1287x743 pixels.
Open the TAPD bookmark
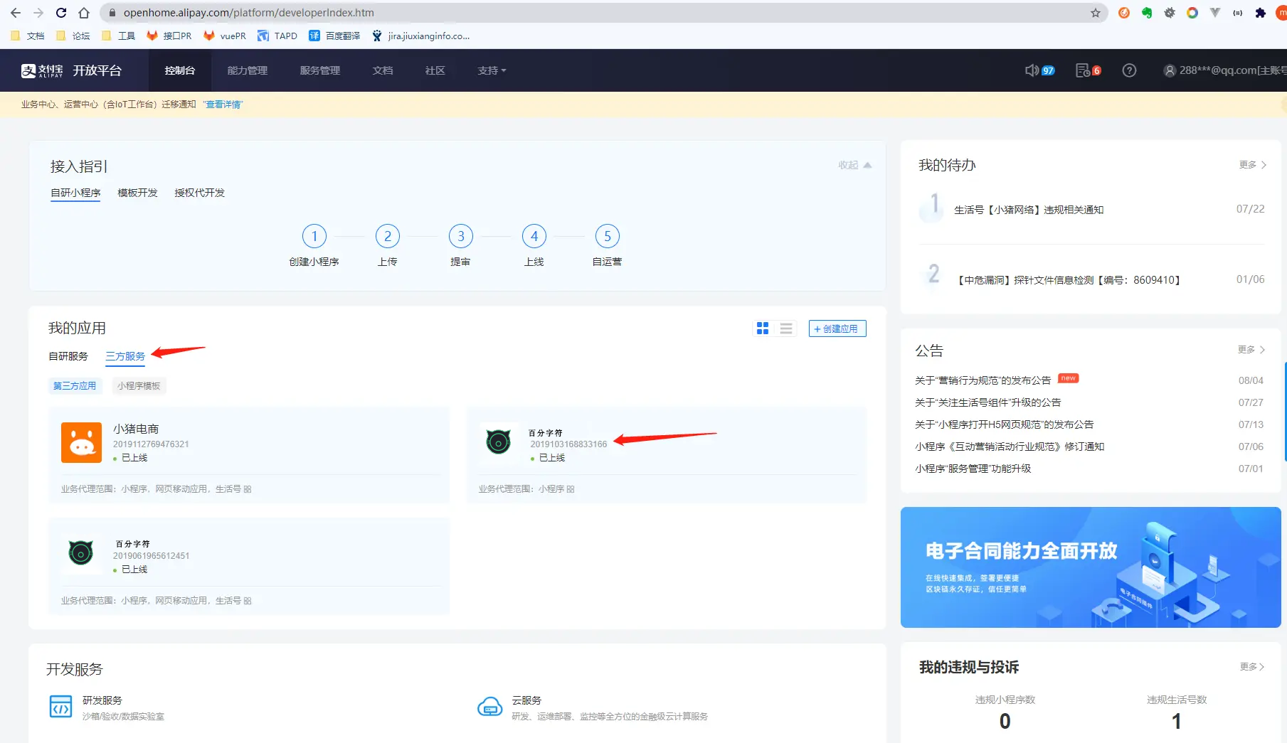[277, 36]
